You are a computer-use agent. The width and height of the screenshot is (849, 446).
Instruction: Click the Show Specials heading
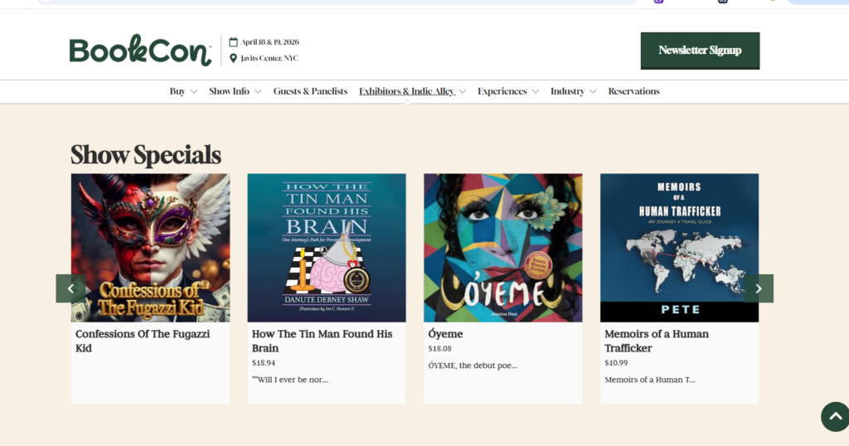click(146, 155)
